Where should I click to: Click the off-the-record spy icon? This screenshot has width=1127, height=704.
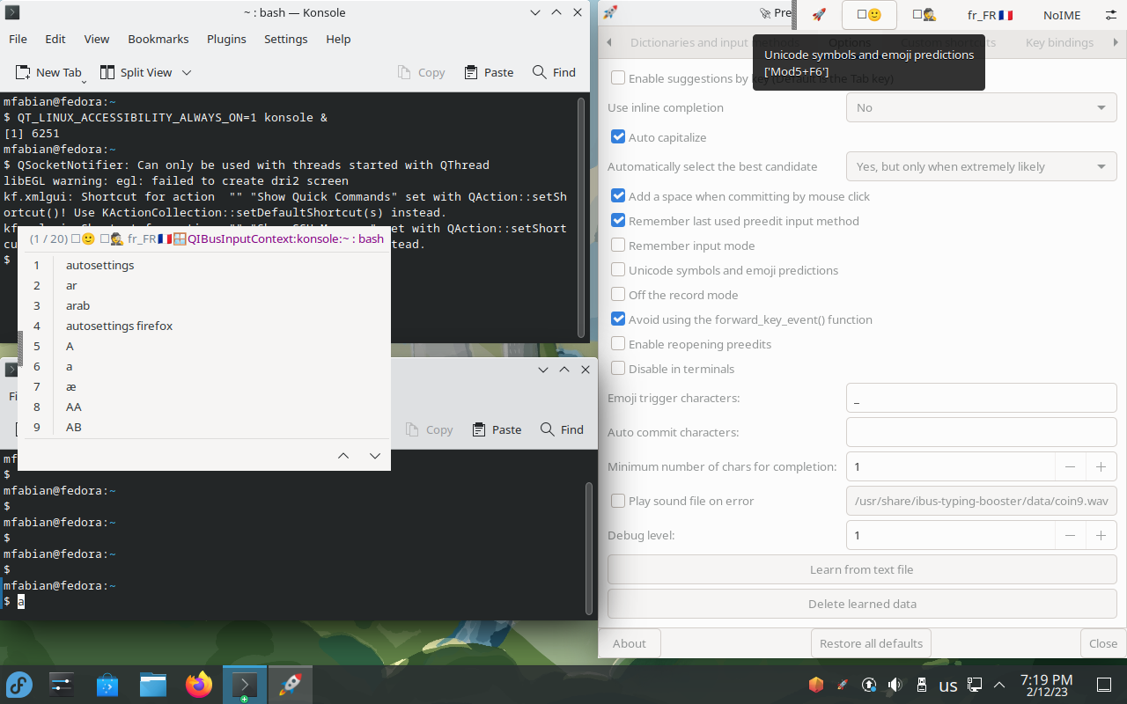coord(925,15)
